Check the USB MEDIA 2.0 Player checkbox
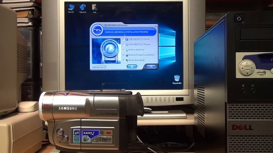273x153 pixels. click(x=124, y=45)
